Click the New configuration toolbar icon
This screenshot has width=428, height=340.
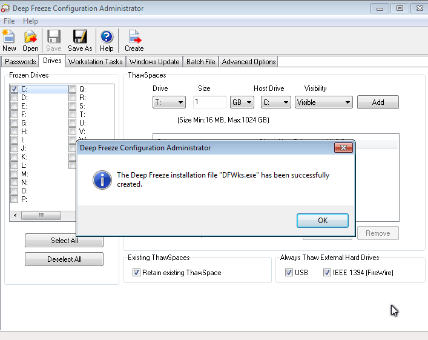(9, 41)
